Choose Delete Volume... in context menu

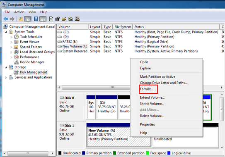[152, 116]
